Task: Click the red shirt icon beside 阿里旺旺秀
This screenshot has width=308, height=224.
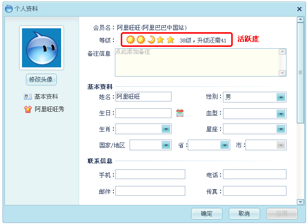Action: point(28,109)
